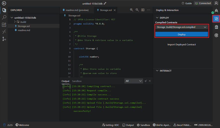This screenshot has height=128, width=220.
Task: Collapse the DEPLOY section
Action: click(x=157, y=18)
